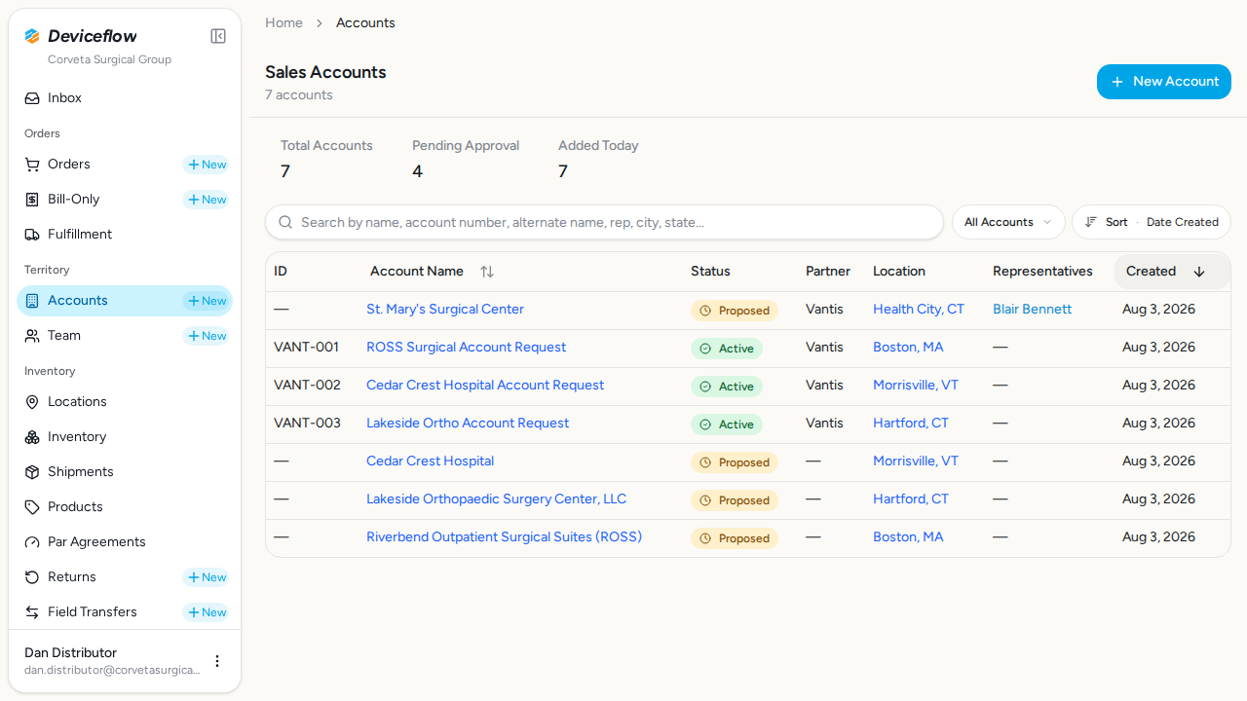Click the Shipments package icon

[32, 472]
